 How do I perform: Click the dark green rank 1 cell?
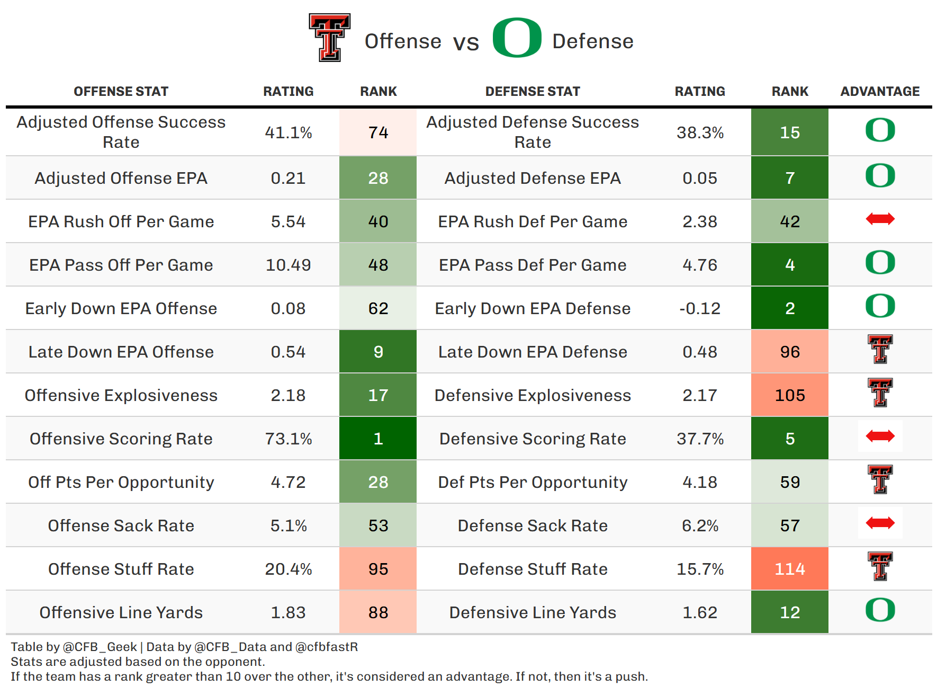point(378,439)
